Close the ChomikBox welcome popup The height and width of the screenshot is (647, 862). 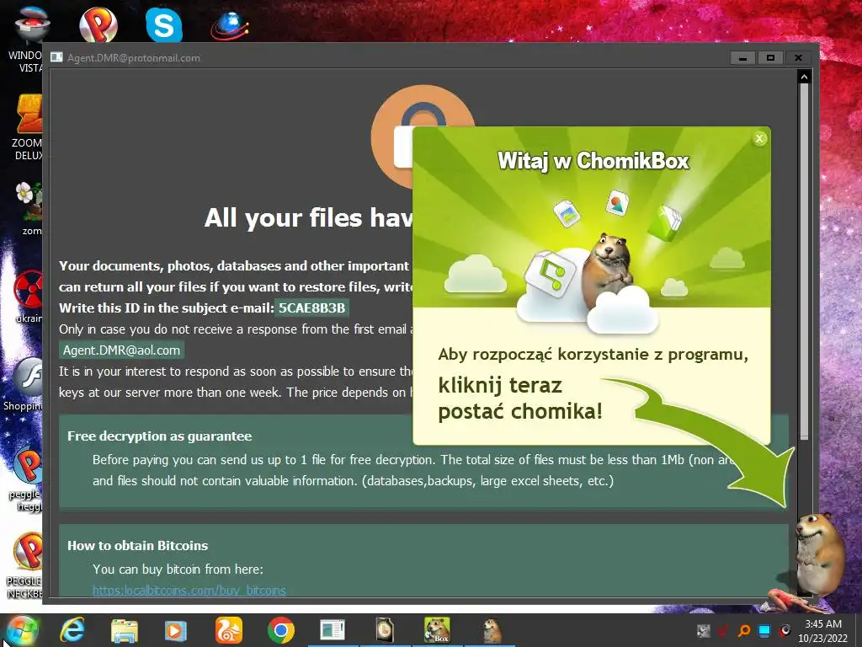tap(759, 139)
